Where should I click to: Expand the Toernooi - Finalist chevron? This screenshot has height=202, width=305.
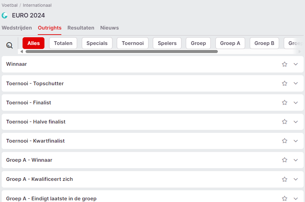point(296,103)
